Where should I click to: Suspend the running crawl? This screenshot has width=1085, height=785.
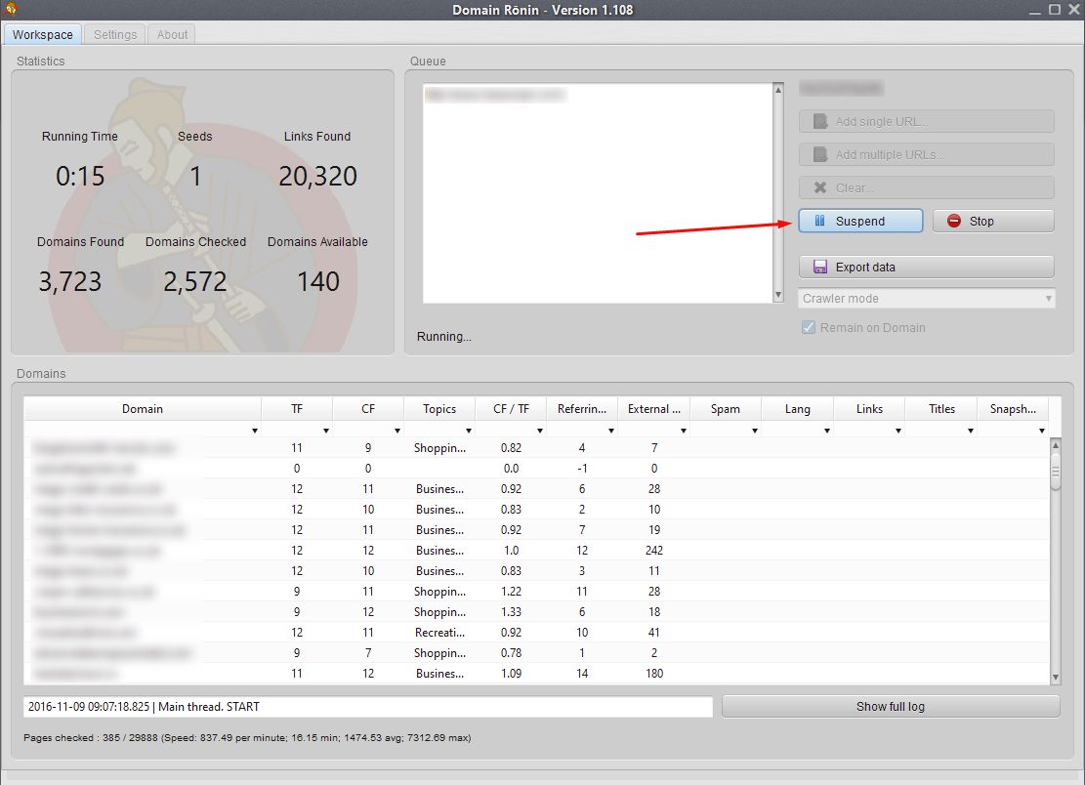pos(860,221)
